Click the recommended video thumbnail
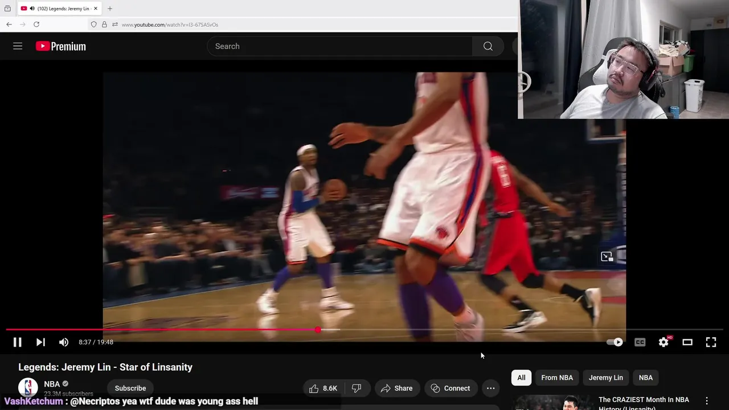Viewport: 729px width, 410px height. click(552, 403)
